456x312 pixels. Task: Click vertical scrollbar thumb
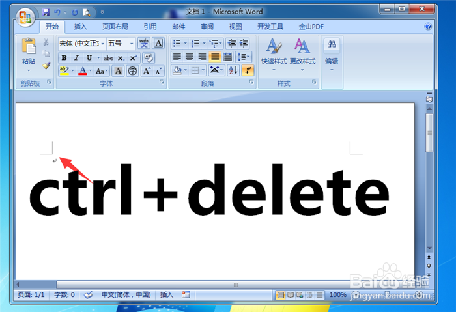[429, 133]
